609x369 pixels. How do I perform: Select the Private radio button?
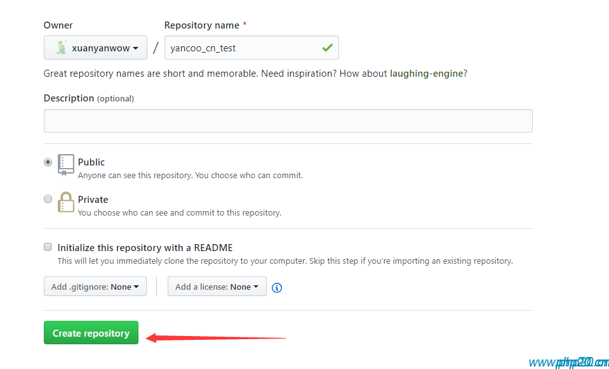[48, 199]
